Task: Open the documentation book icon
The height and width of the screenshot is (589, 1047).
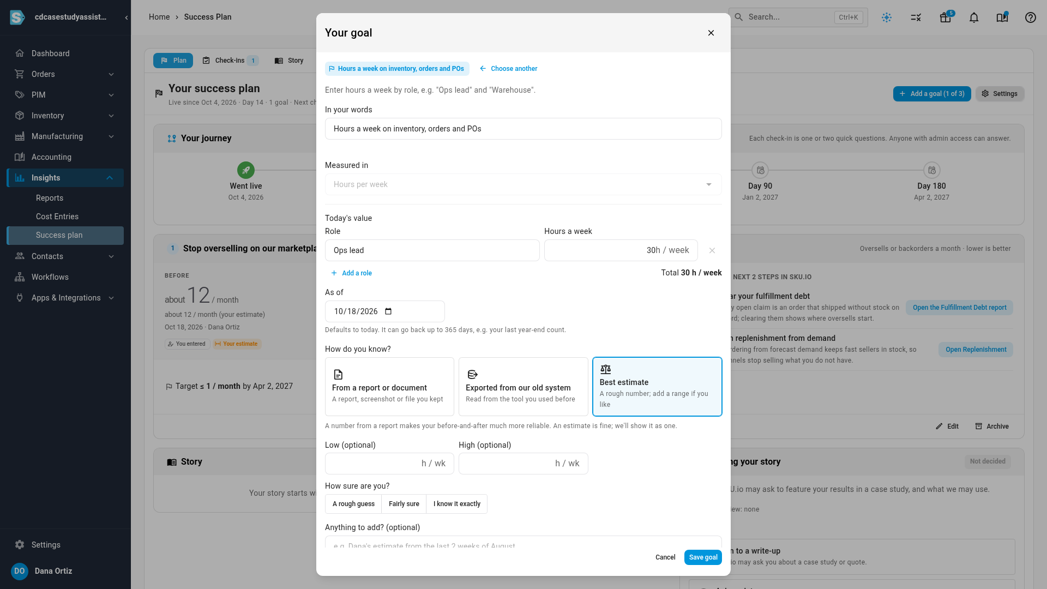Action: [1002, 17]
